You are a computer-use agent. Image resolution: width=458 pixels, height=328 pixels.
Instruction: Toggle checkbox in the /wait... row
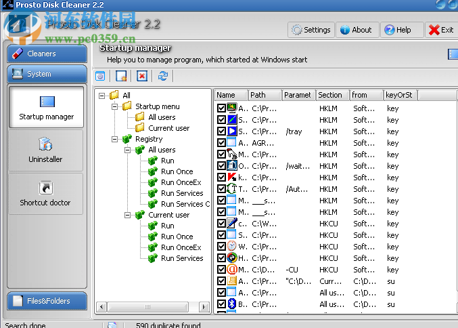[221, 166]
